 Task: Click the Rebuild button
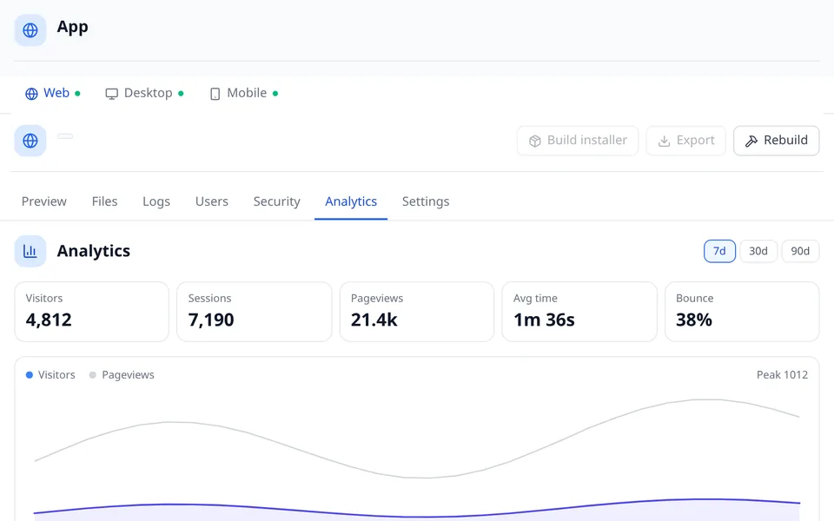pyautogui.click(x=777, y=141)
